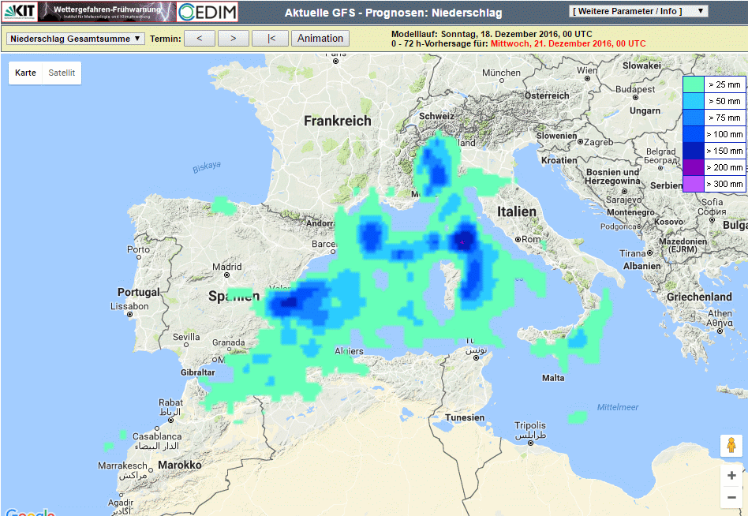Click the Italien country label
The width and height of the screenshot is (748, 516).
coord(517,211)
